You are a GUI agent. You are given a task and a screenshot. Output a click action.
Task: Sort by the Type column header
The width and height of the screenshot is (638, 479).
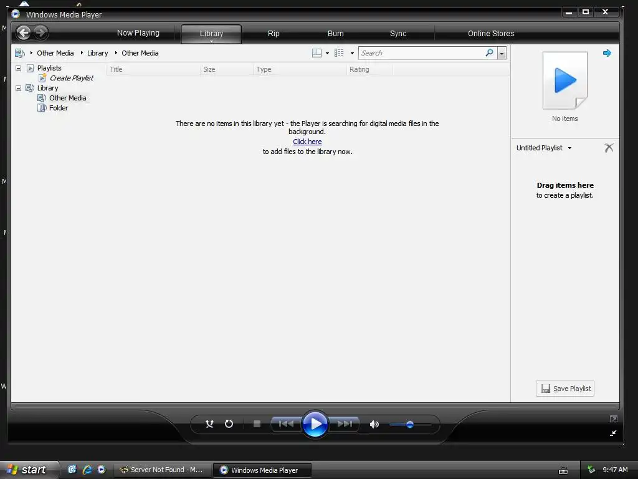tap(300, 69)
